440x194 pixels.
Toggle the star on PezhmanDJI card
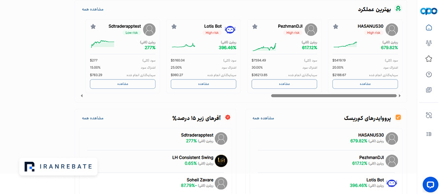pyautogui.click(x=255, y=27)
